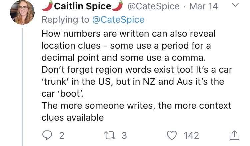Screen dimensions: 250x146
Task: Open Caitlin Spice's profile picture
Action: pos(22,12)
